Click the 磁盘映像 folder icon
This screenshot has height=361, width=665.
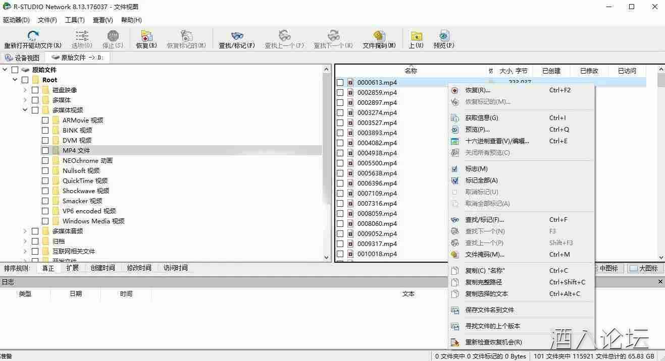[46, 90]
